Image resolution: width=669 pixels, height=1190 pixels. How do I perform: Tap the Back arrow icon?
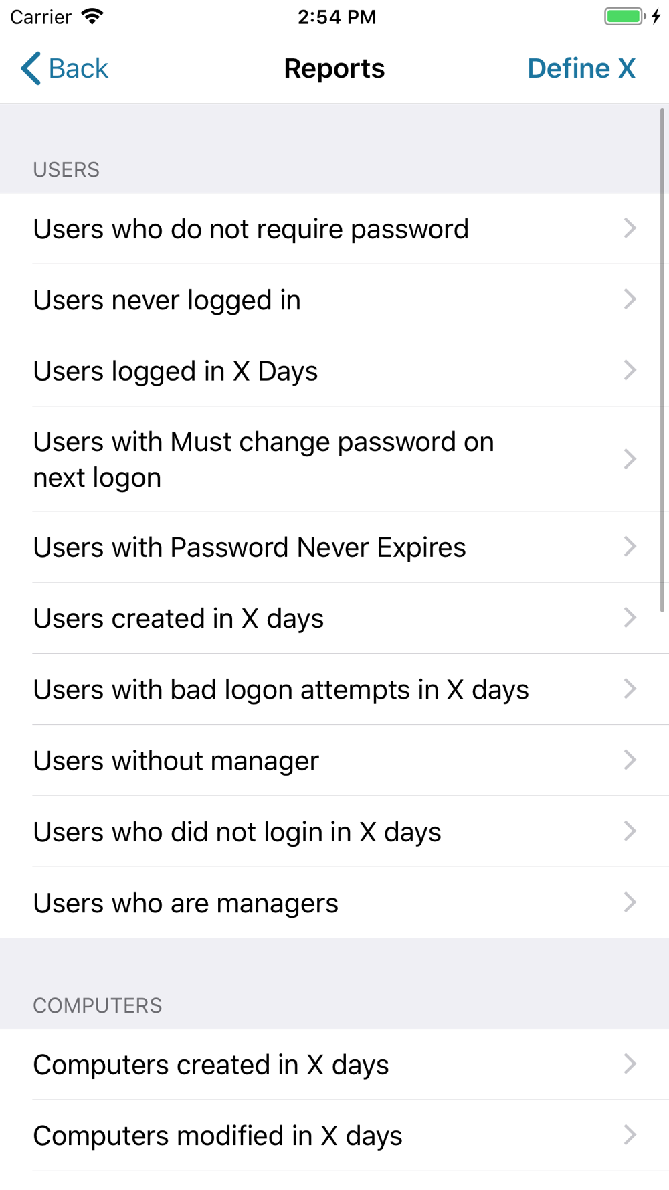31,68
